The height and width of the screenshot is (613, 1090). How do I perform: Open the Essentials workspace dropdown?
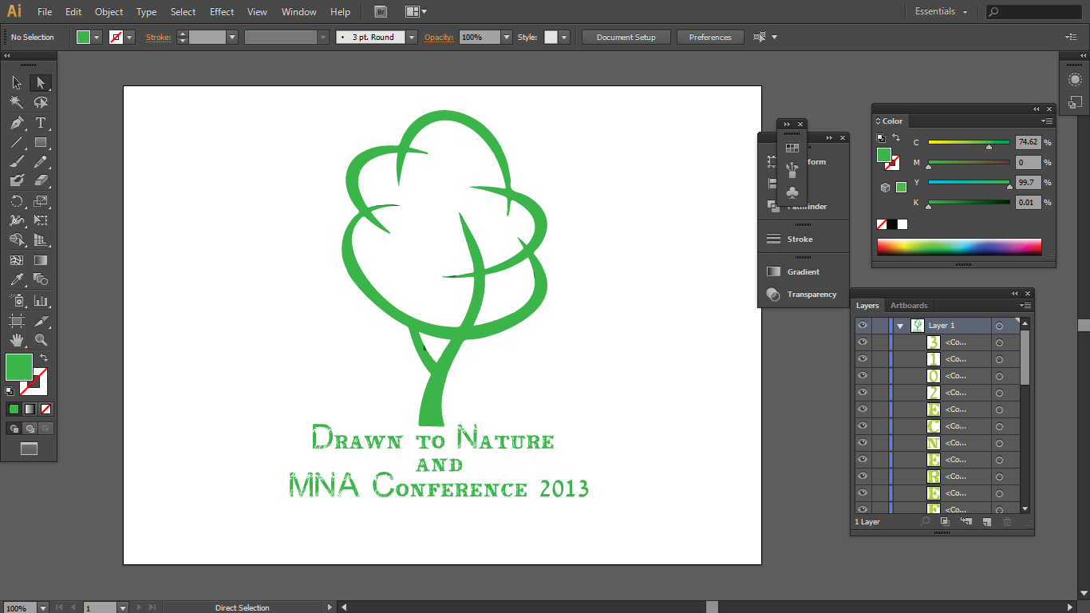point(942,12)
